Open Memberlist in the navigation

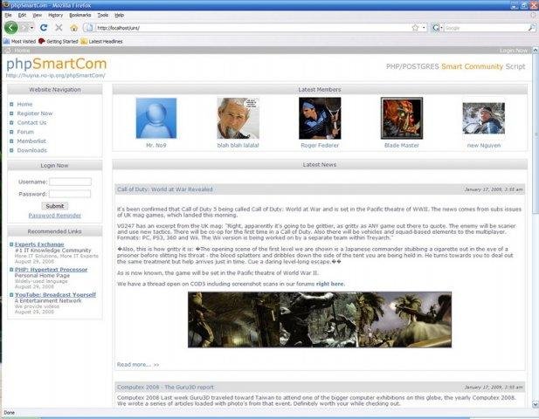coord(31,141)
